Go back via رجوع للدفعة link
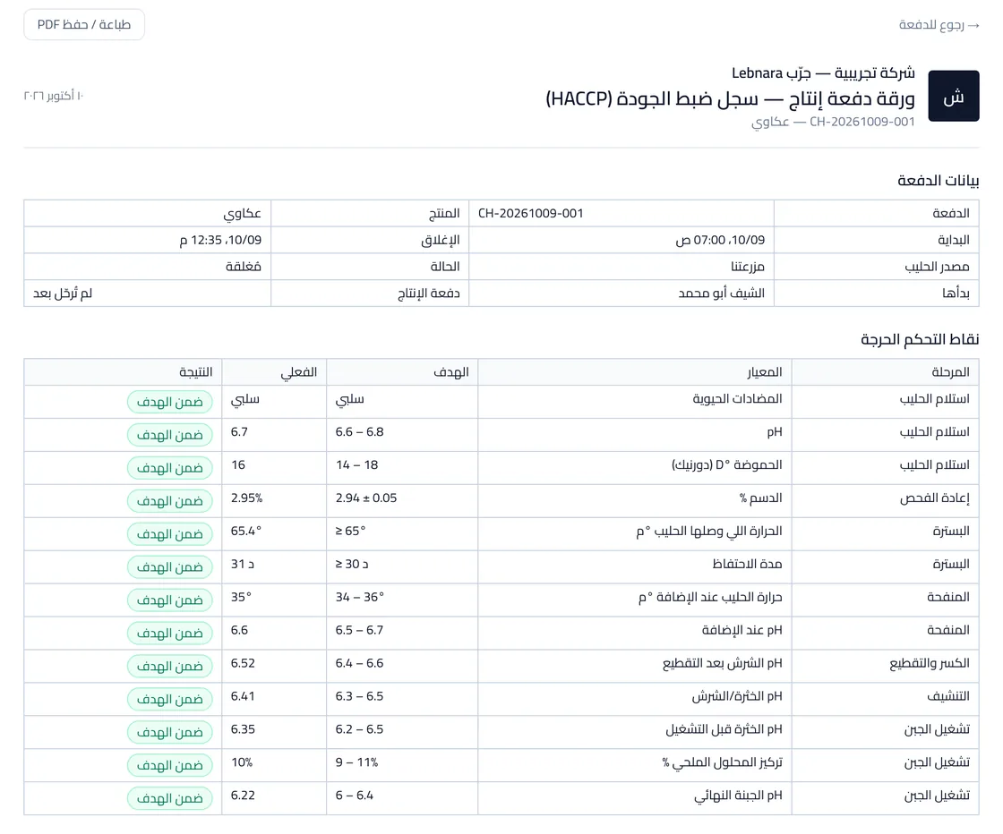1003x834 pixels. (x=939, y=25)
